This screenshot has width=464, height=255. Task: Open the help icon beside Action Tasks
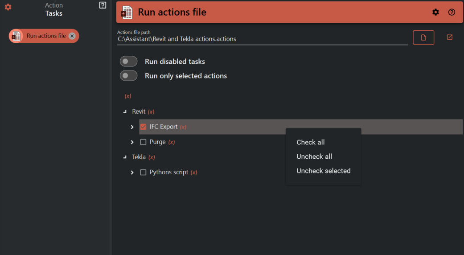tap(103, 5)
